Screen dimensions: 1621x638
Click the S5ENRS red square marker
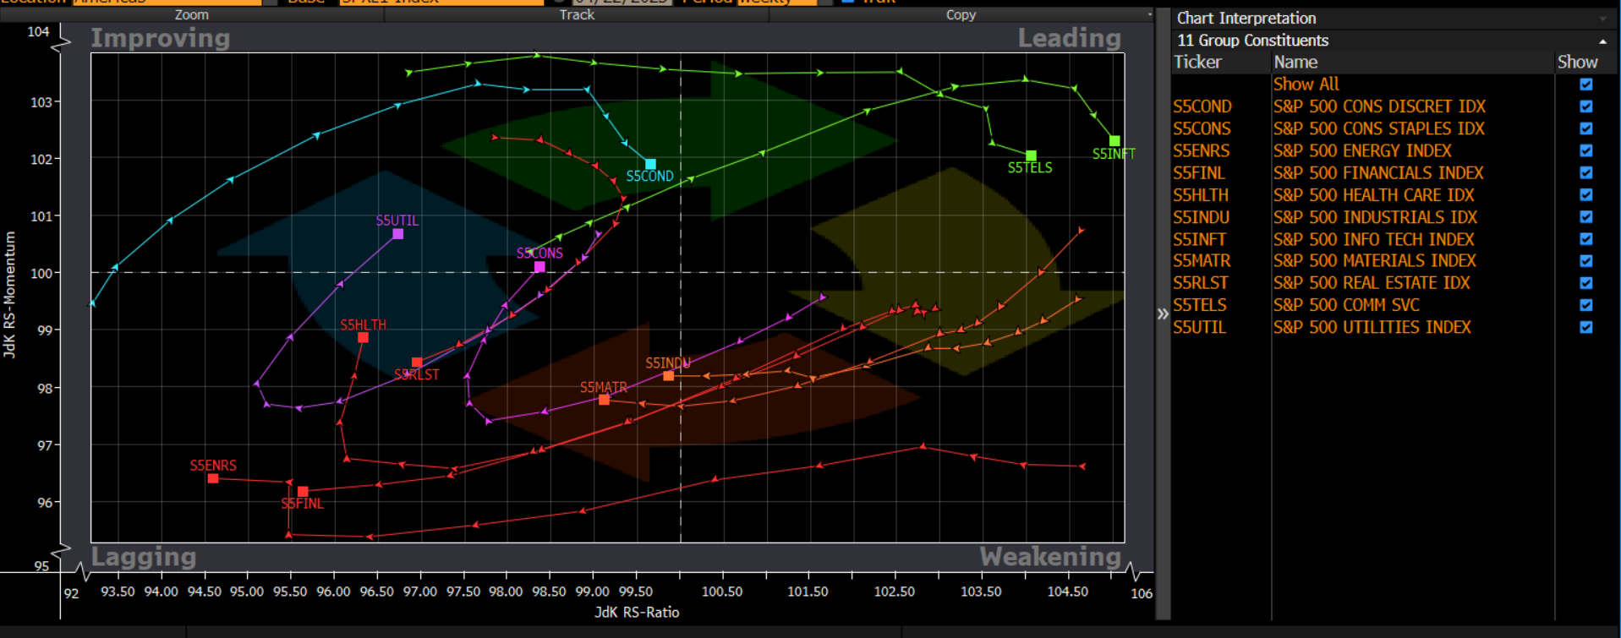pos(213,478)
